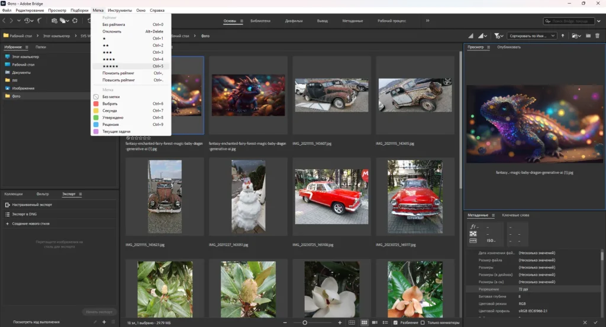Toggle ascending sort order arrow
The width and height of the screenshot is (606, 327).
tap(563, 36)
